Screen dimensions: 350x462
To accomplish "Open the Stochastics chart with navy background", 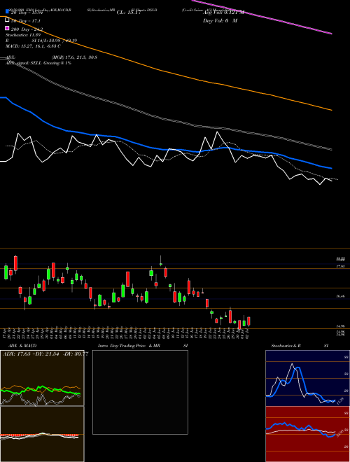I will (307, 378).
